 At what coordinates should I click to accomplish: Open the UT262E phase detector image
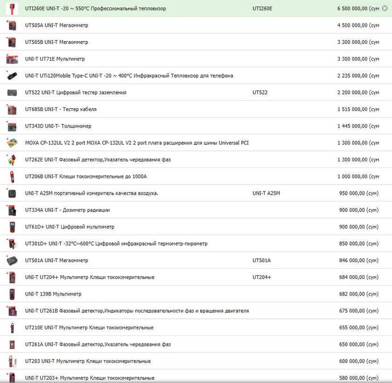pyautogui.click(x=12, y=160)
